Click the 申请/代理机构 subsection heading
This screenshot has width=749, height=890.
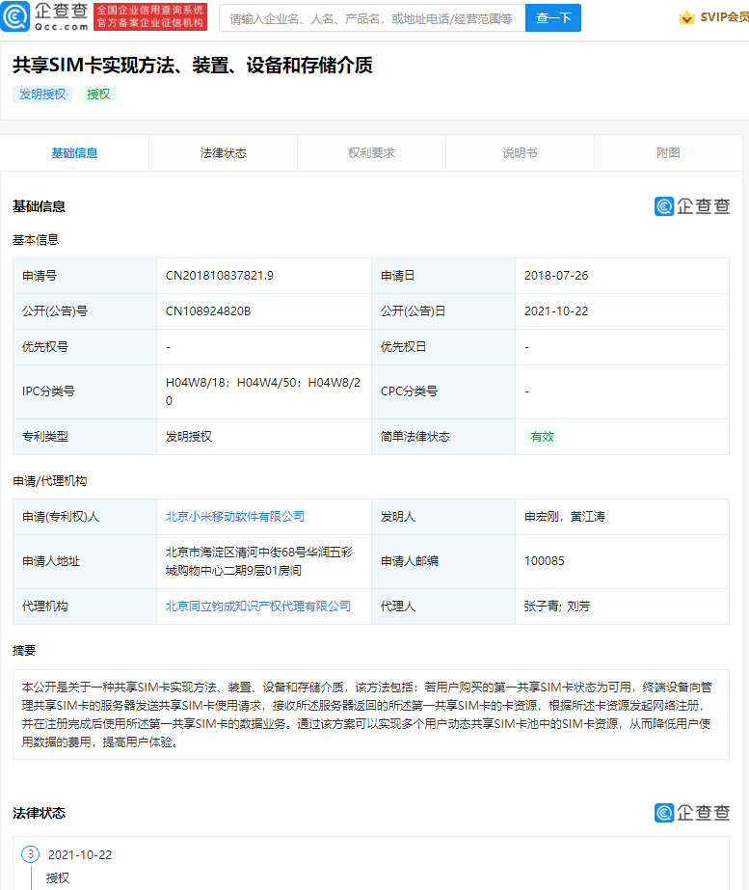[50, 481]
